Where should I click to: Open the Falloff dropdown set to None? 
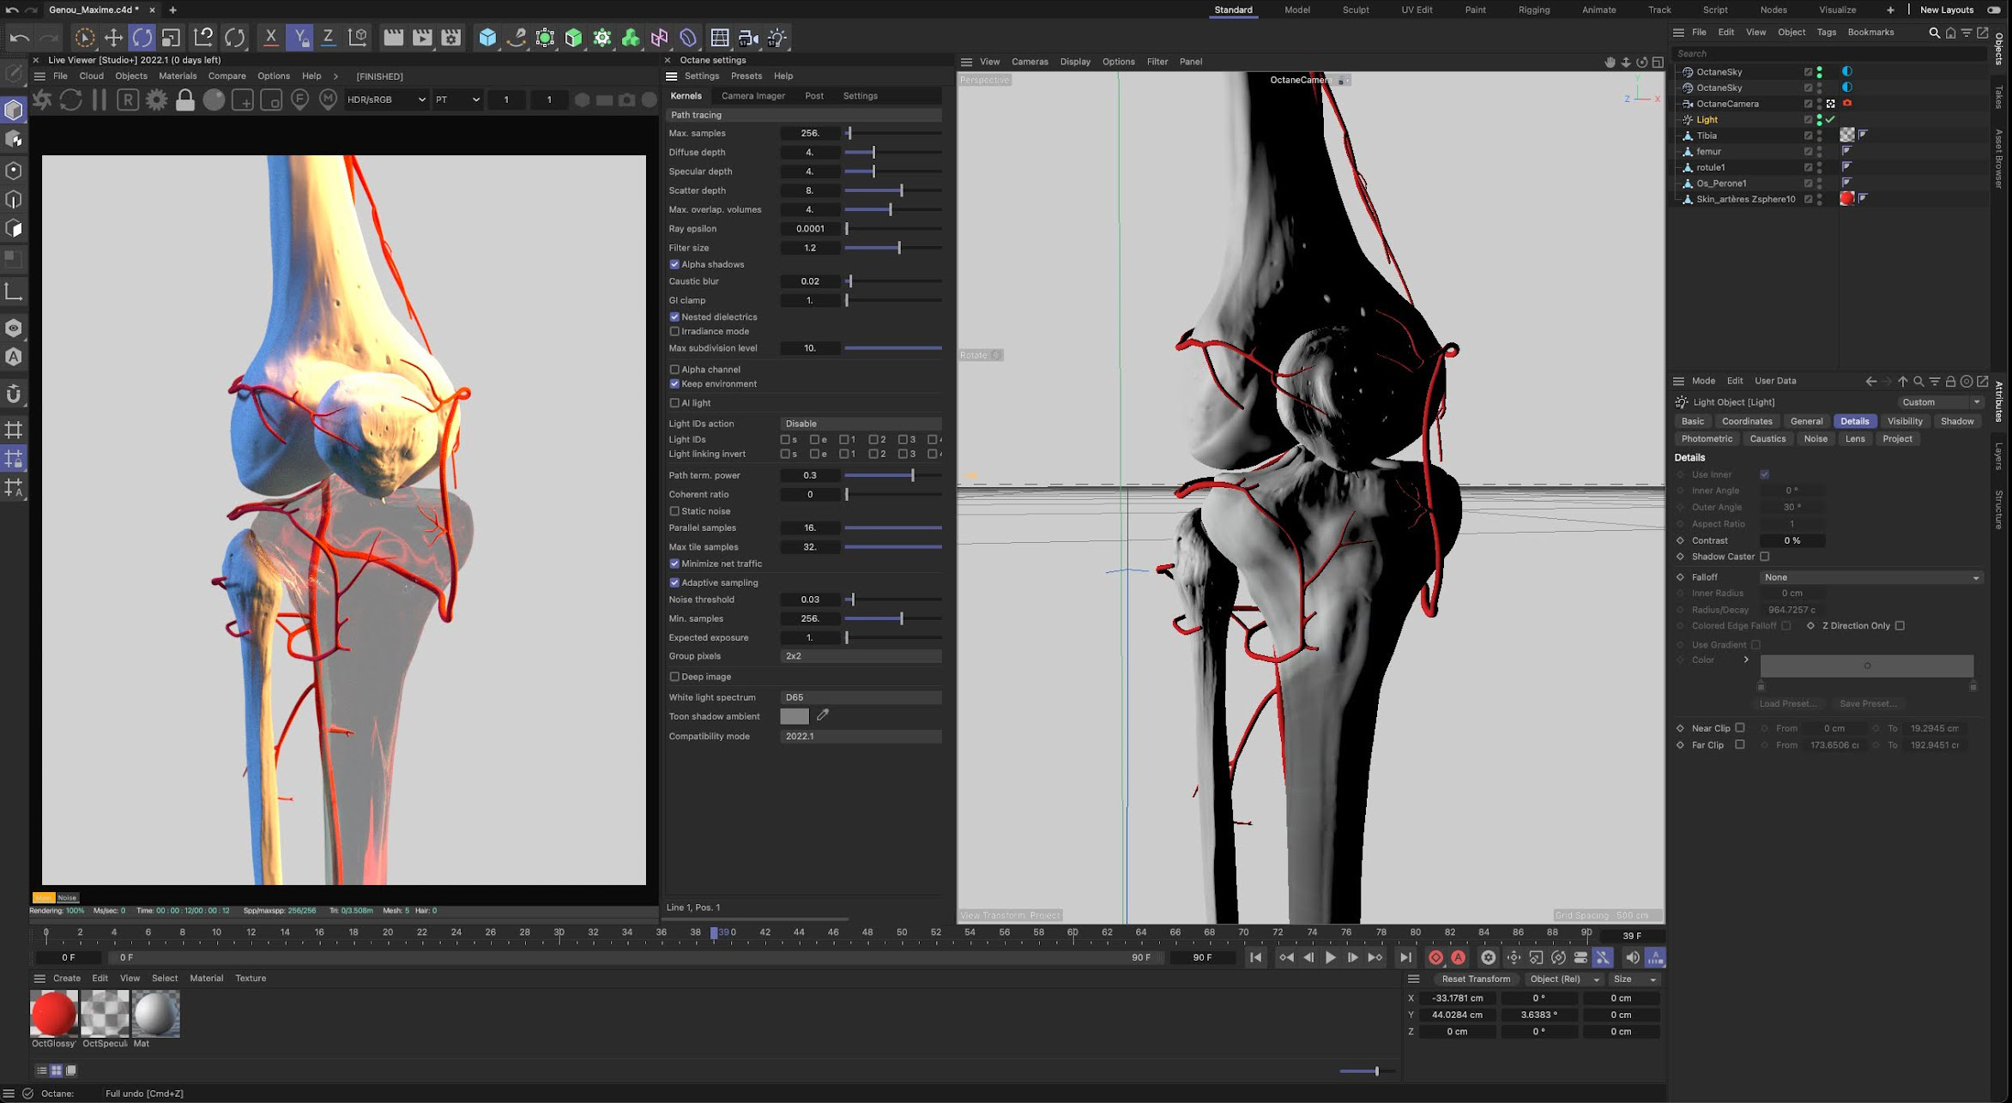[1870, 577]
